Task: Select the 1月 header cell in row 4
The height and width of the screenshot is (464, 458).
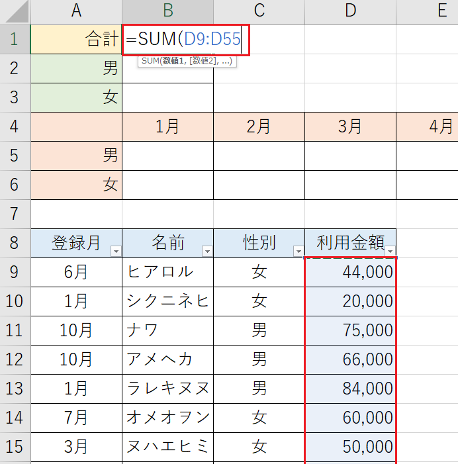Action: tap(167, 126)
